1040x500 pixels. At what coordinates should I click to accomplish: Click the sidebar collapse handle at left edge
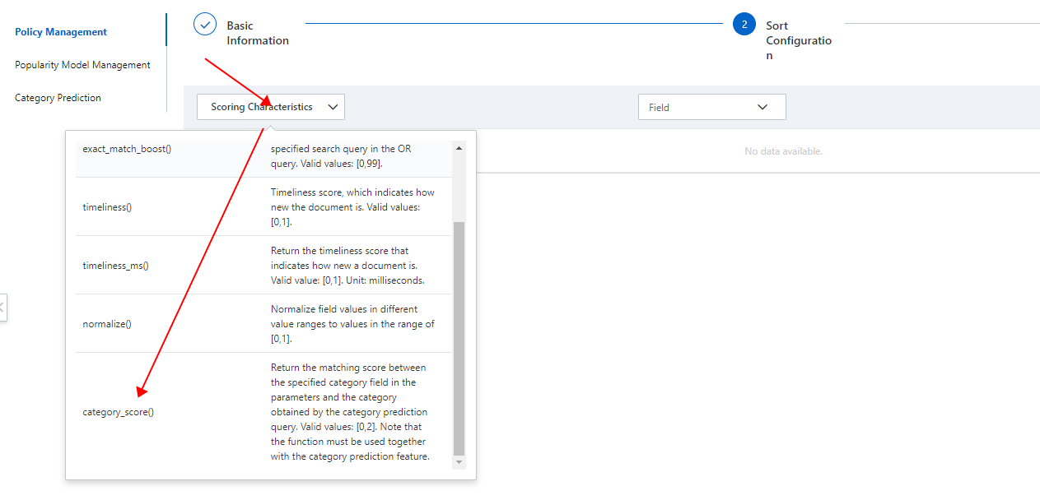[2, 308]
